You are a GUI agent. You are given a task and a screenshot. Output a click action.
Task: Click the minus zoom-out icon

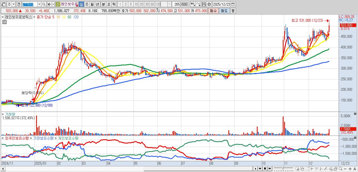345,169
